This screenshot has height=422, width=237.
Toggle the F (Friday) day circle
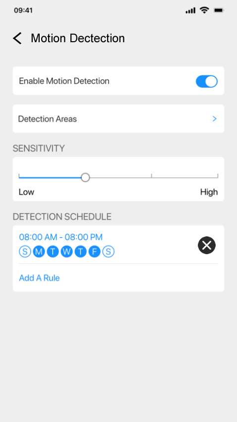(94, 252)
